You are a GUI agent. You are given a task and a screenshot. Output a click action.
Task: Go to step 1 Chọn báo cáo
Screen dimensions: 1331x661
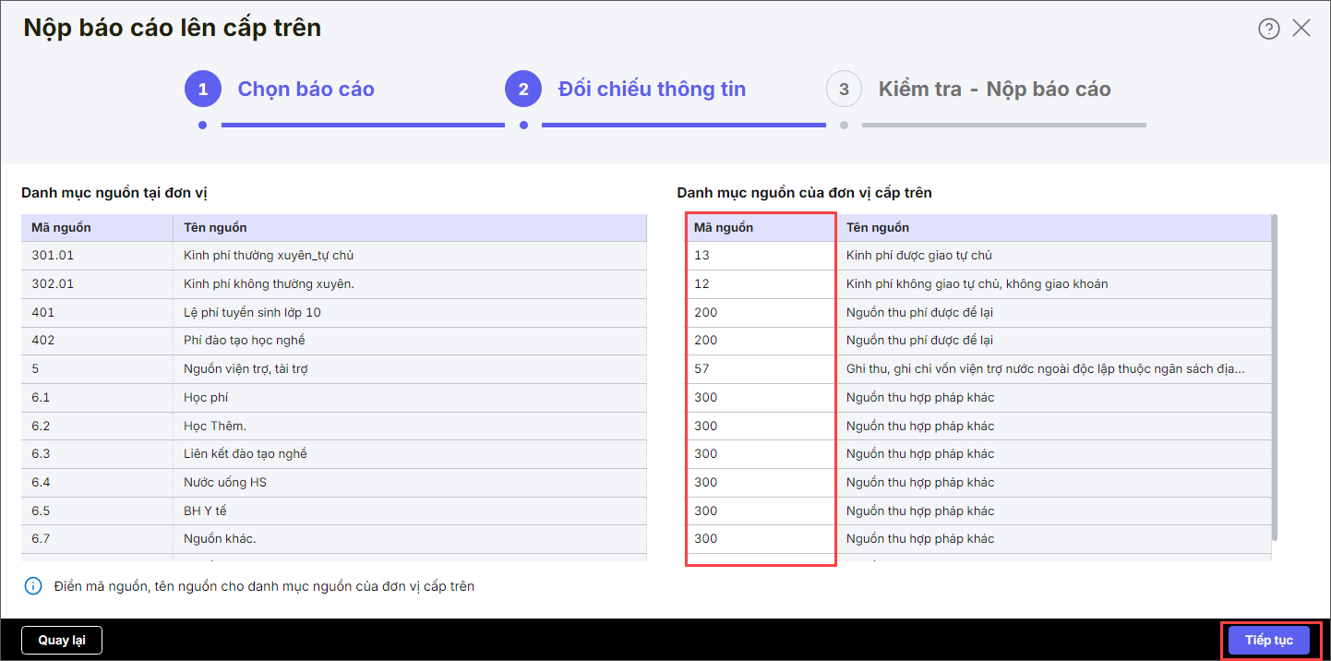coord(306,90)
